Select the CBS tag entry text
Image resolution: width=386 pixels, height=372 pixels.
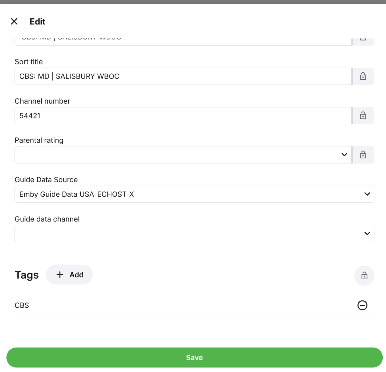click(22, 305)
